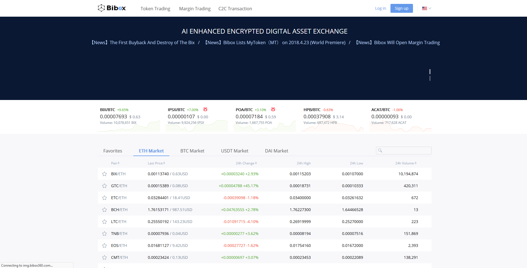Select the ETH Market tab

point(151,151)
